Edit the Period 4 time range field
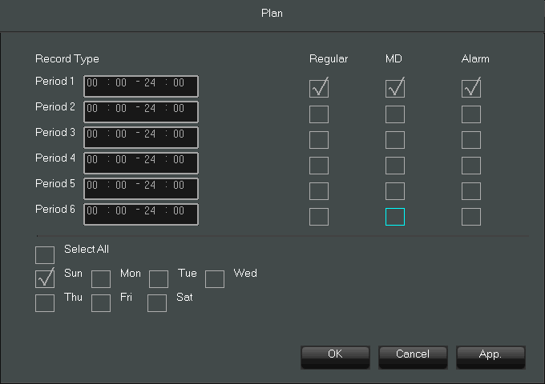 [141, 163]
